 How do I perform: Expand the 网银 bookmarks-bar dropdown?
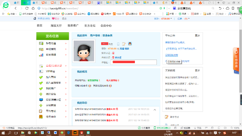[188, 14]
